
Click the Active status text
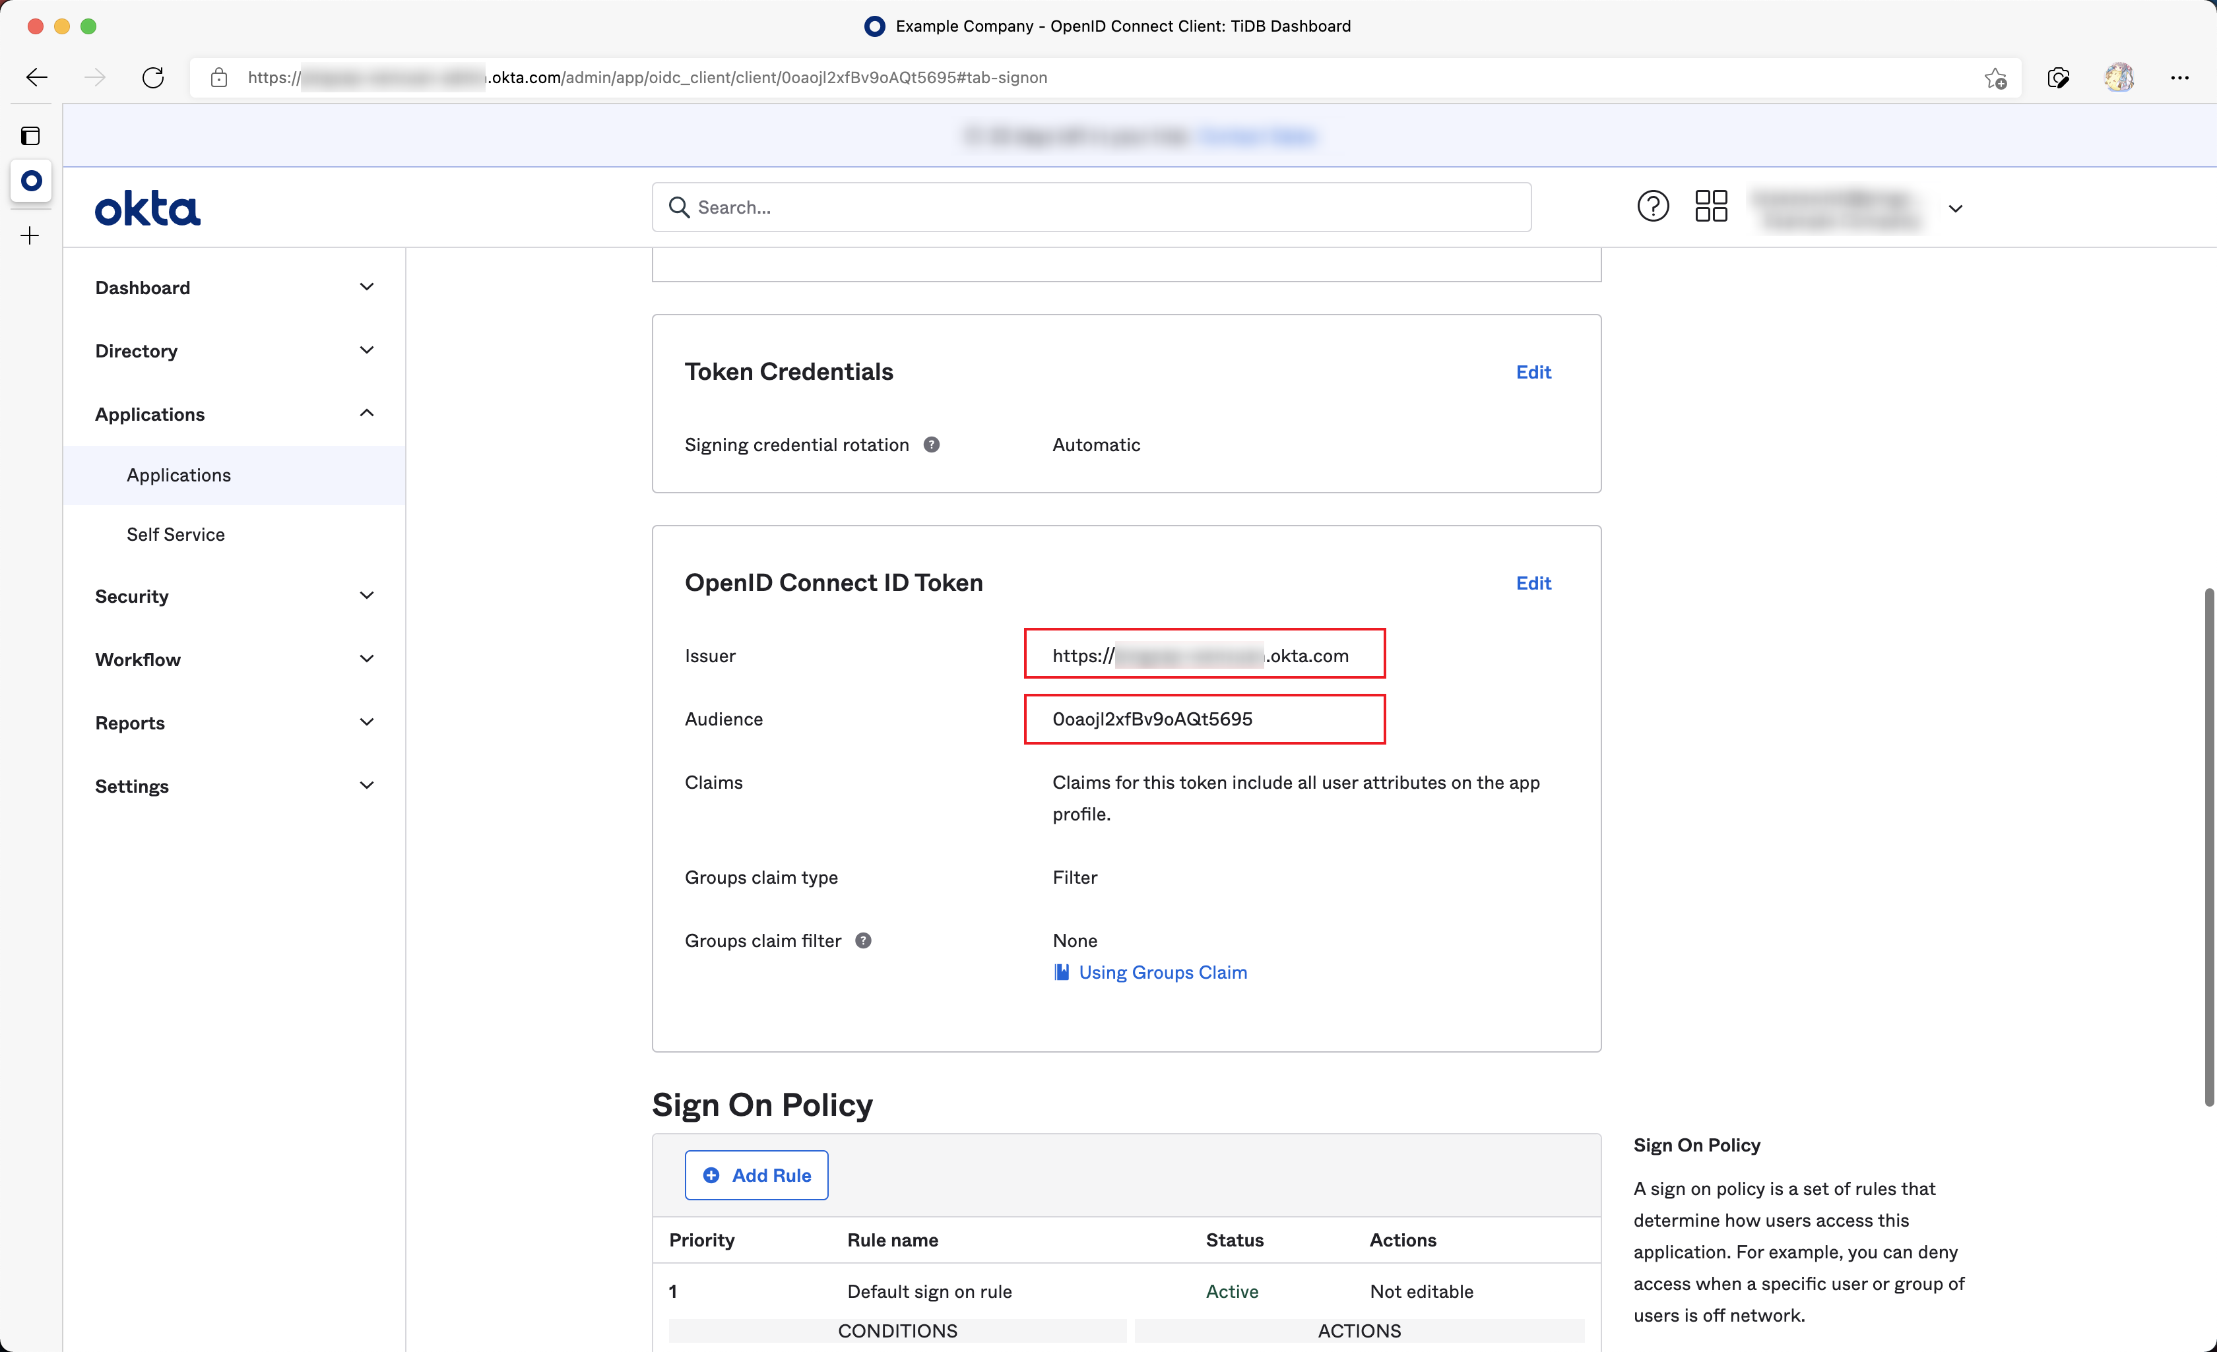[1232, 1291]
